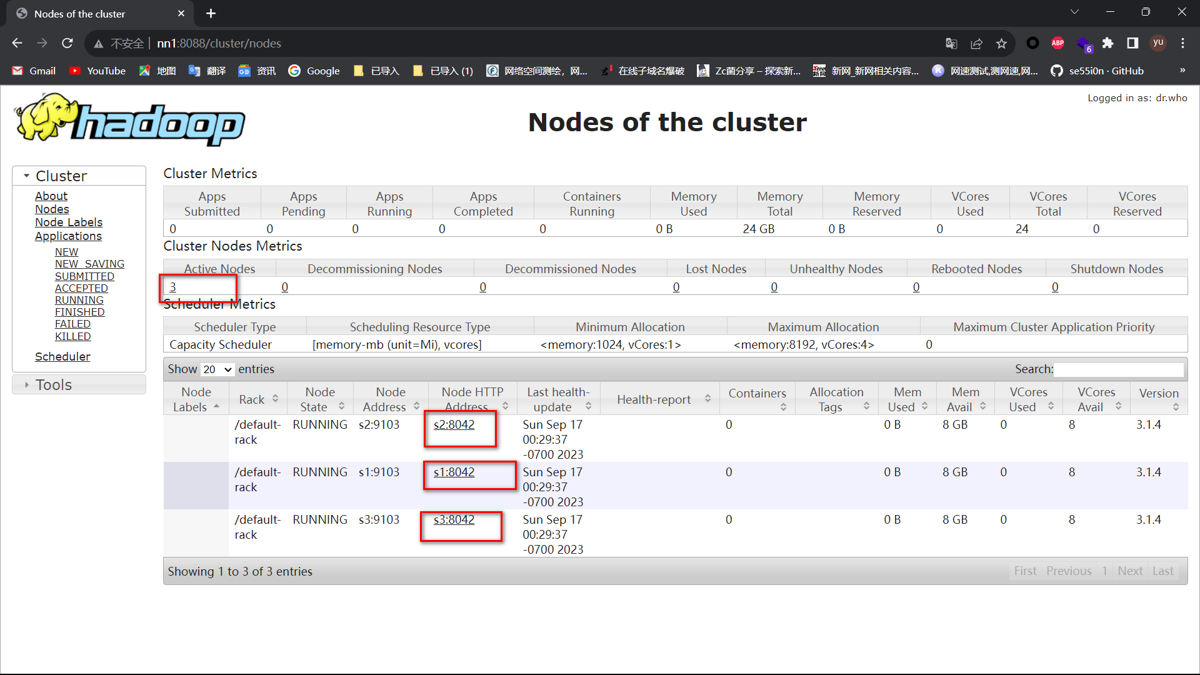Open a new browser tab
This screenshot has width=1200, height=675.
pyautogui.click(x=211, y=13)
